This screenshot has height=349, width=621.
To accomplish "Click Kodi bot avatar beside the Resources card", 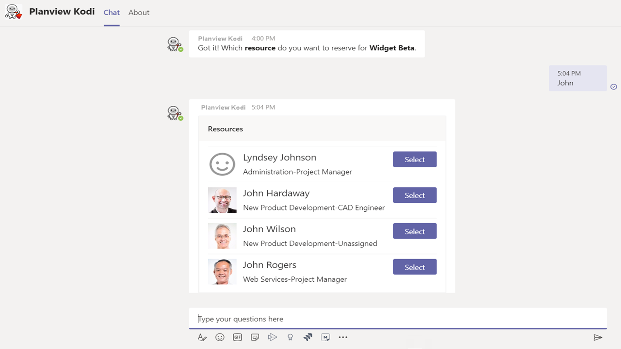I will coord(175,113).
